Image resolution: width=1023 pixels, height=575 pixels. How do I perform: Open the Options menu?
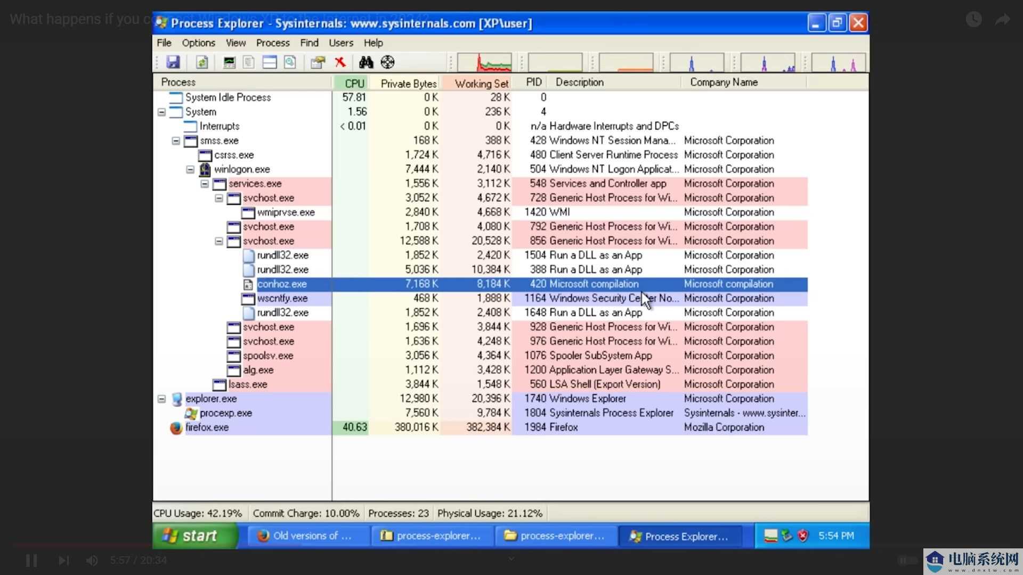pos(198,43)
